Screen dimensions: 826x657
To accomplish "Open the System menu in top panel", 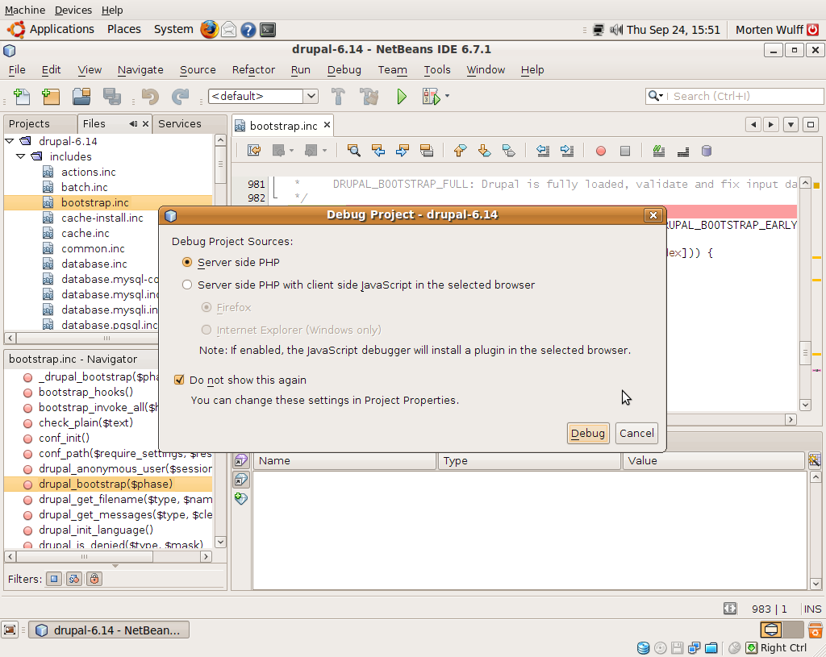I will coord(173,30).
